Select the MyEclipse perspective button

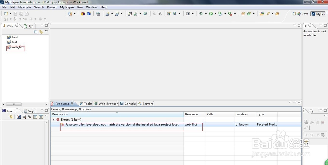tap(318, 14)
